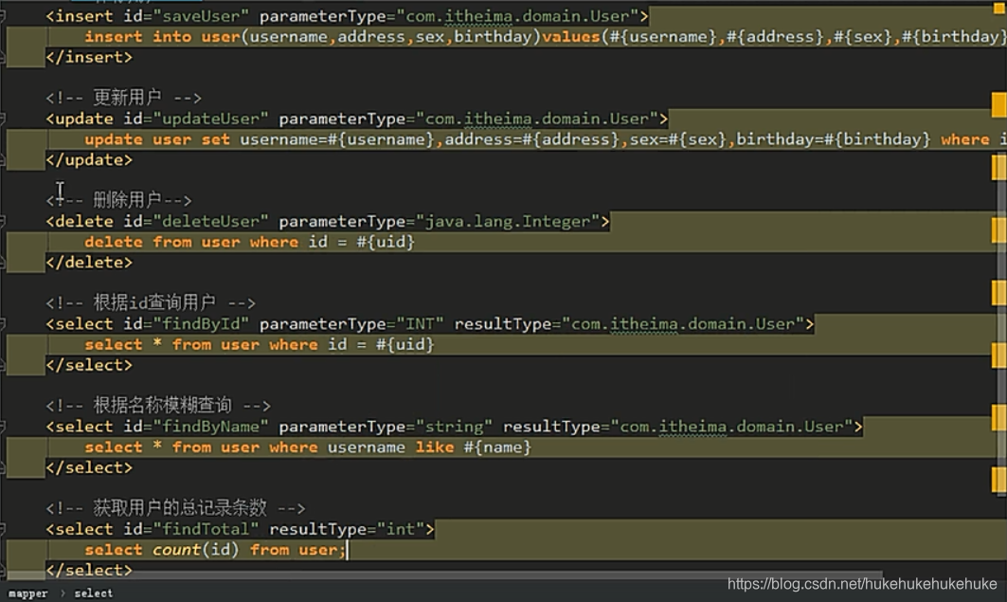Collapse the select findById block fold marker
Screen dimensions: 1007x602
point(3,324)
